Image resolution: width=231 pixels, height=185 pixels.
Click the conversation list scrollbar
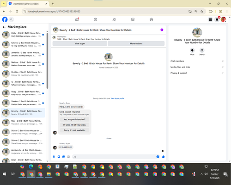pos(47,61)
